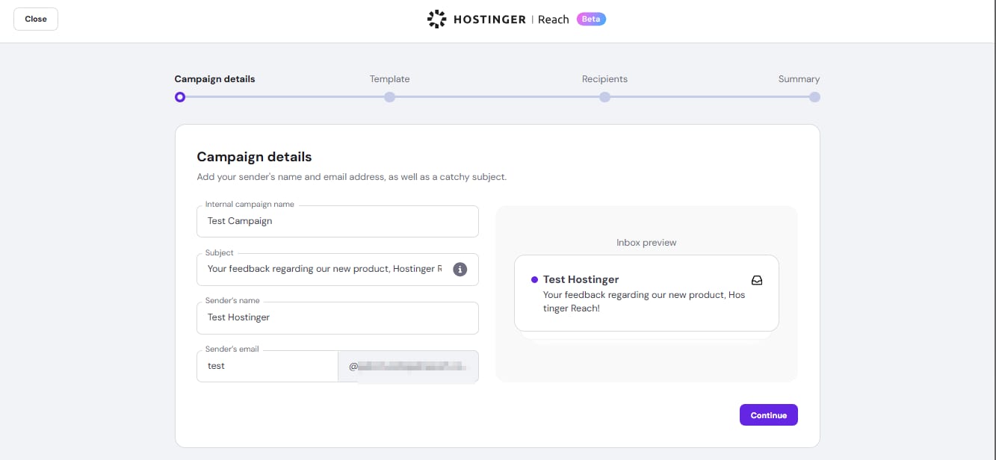Viewport: 996px width, 460px height.
Task: Edit the Sender's name field
Action: (337, 318)
